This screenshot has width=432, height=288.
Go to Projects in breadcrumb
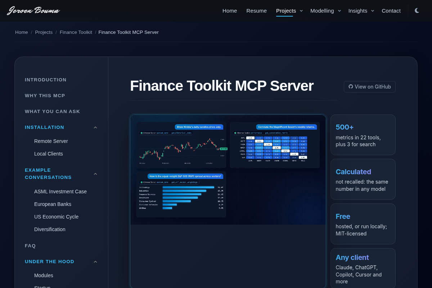(44, 32)
